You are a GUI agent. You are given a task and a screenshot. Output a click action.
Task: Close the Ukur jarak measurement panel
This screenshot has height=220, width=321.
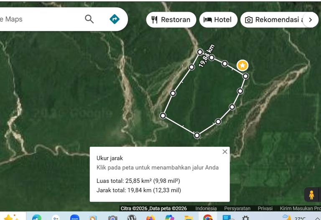(x=225, y=152)
